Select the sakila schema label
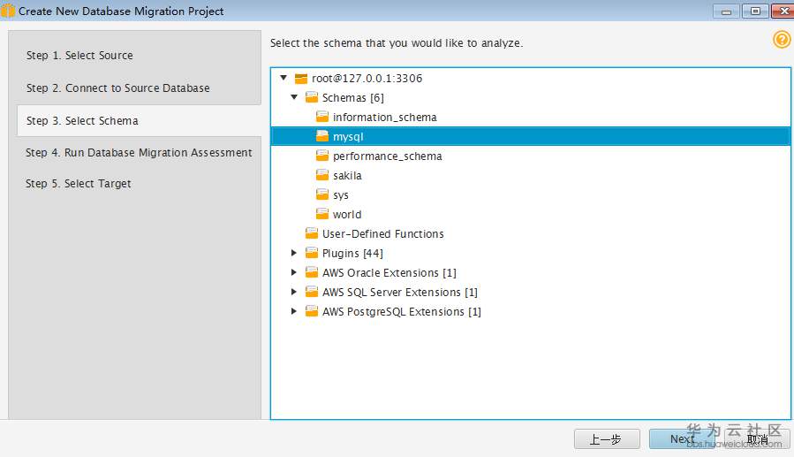 click(347, 175)
